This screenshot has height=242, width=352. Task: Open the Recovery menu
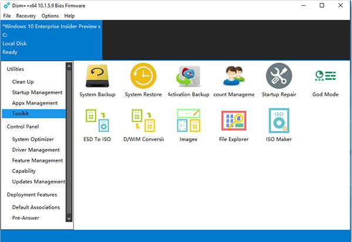tap(26, 16)
